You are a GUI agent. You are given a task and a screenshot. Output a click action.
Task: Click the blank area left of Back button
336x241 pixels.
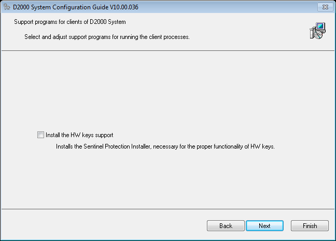pos(104,226)
